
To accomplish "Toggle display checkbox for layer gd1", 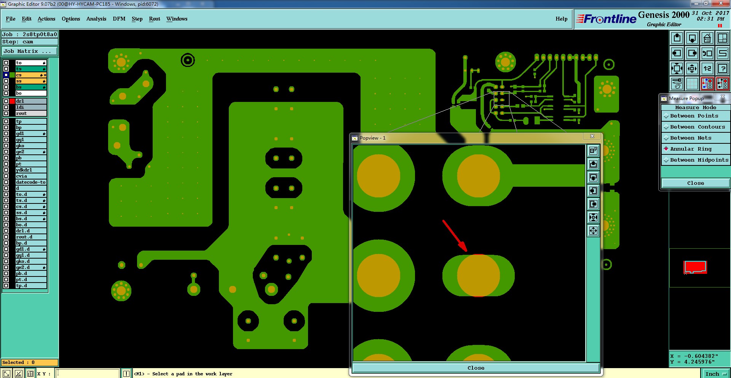I will (6, 133).
